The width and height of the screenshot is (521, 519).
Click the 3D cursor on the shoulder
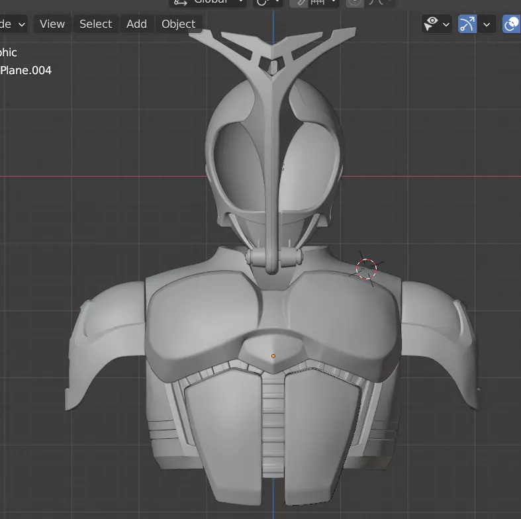[x=366, y=269]
